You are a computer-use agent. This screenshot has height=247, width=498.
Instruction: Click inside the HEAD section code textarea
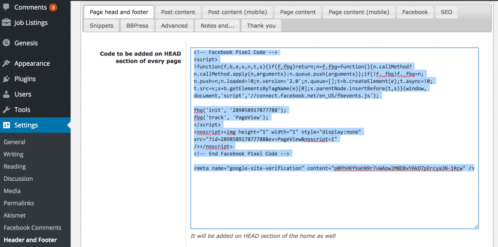click(x=335, y=138)
